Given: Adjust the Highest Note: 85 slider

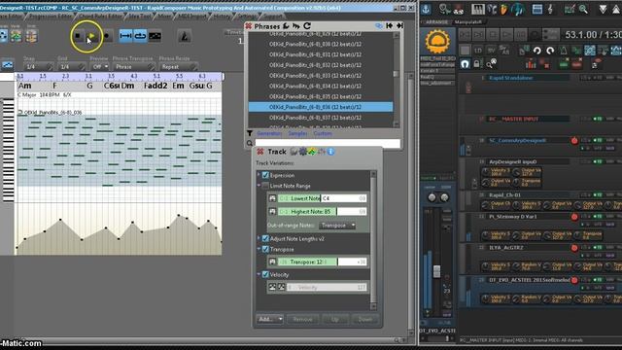Looking at the screenshot, I should point(322,212).
